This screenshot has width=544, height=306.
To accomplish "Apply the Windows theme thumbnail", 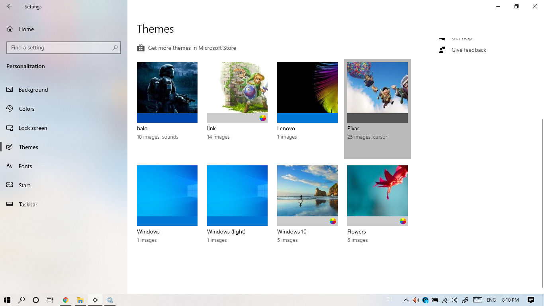I will [x=167, y=196].
